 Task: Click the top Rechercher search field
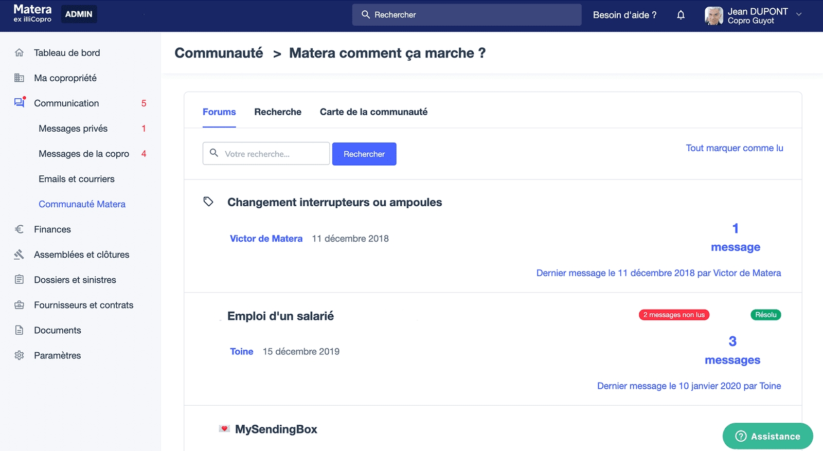click(x=467, y=14)
